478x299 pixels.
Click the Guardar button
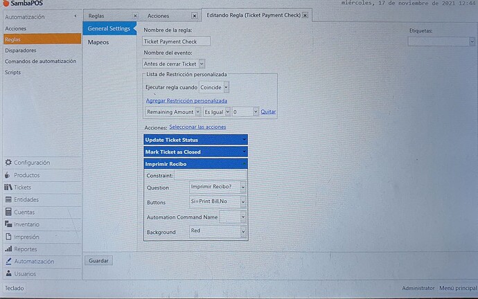click(x=98, y=261)
